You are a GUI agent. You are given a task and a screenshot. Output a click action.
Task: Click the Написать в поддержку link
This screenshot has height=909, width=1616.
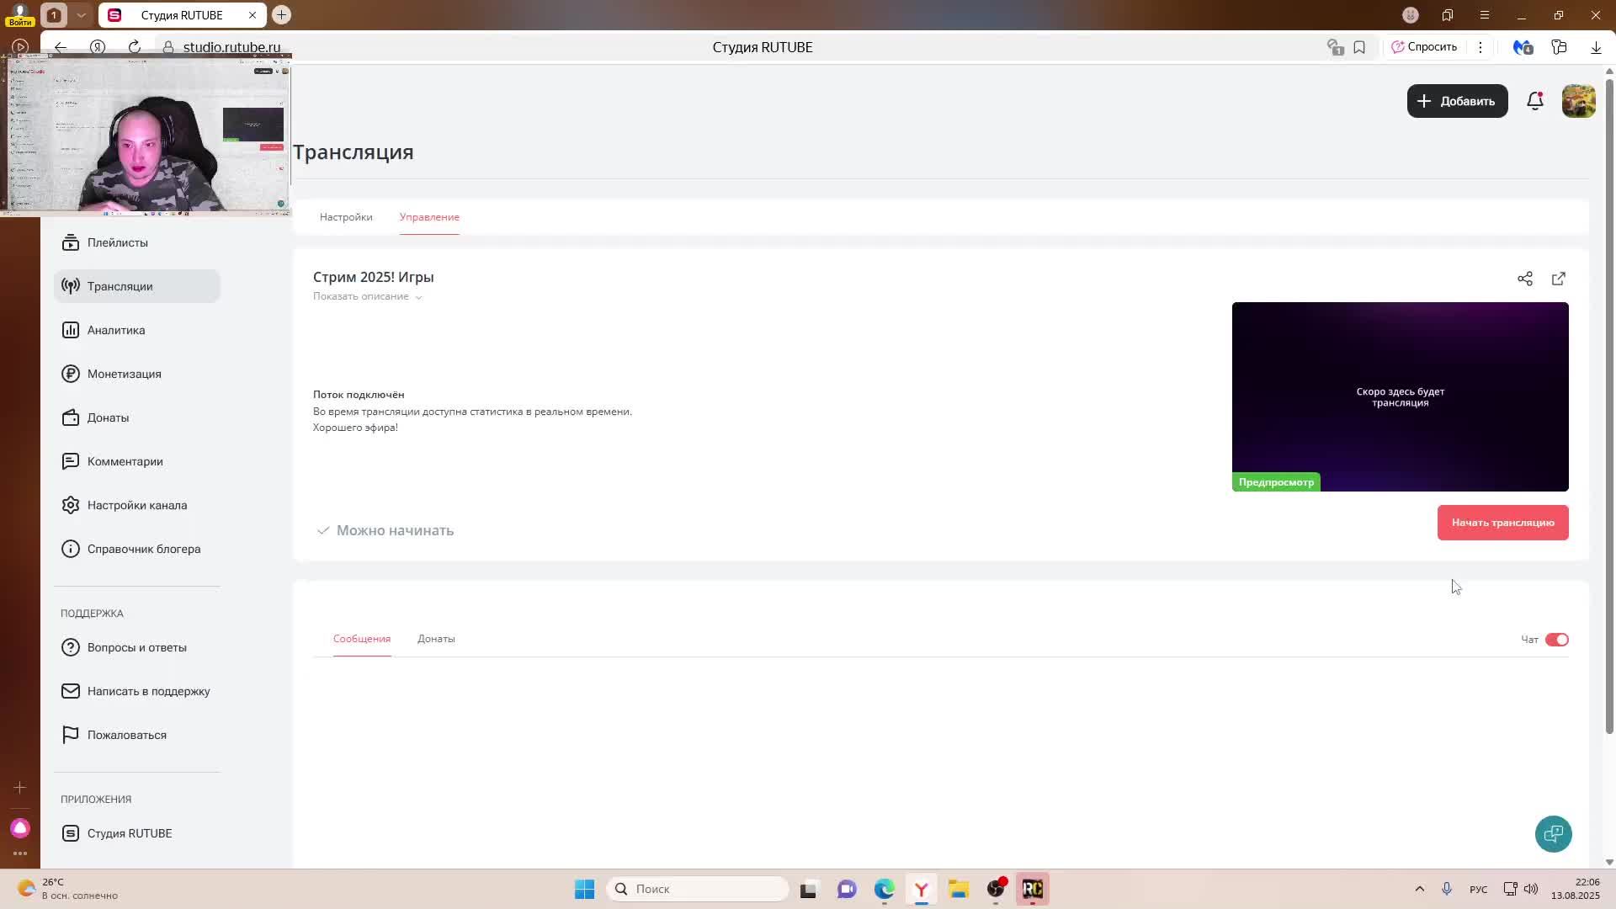coord(148,691)
